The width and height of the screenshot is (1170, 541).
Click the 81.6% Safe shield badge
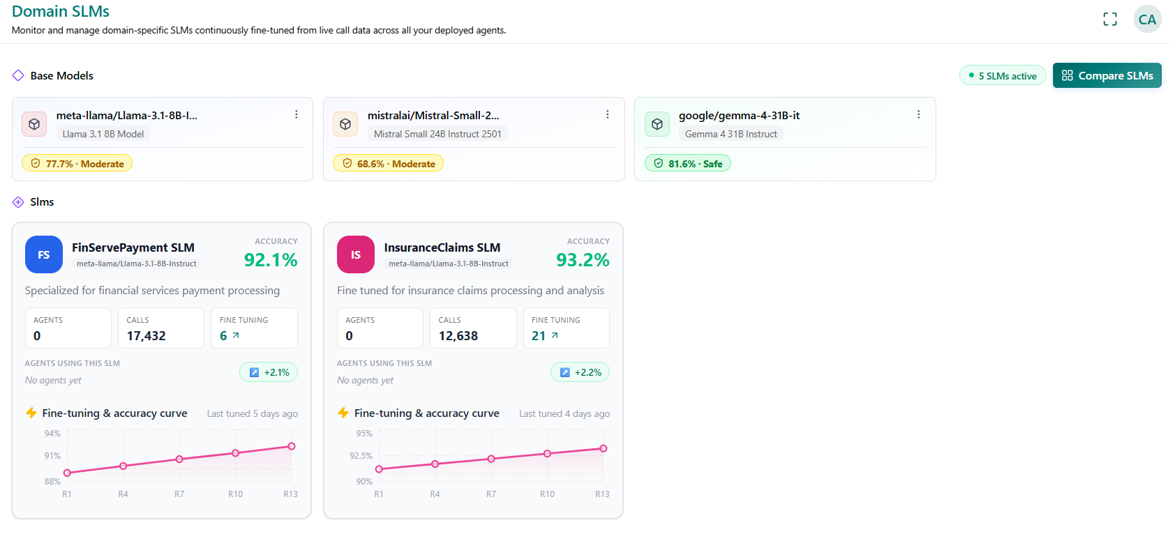[x=688, y=163]
